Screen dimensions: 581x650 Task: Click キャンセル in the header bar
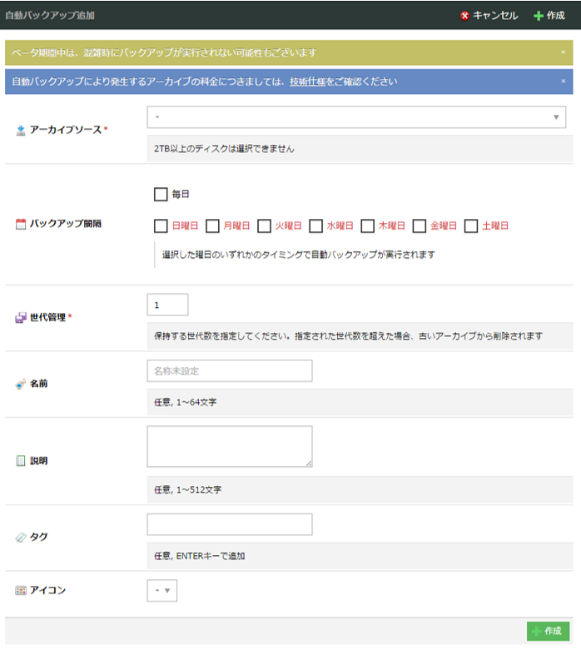pyautogui.click(x=489, y=16)
